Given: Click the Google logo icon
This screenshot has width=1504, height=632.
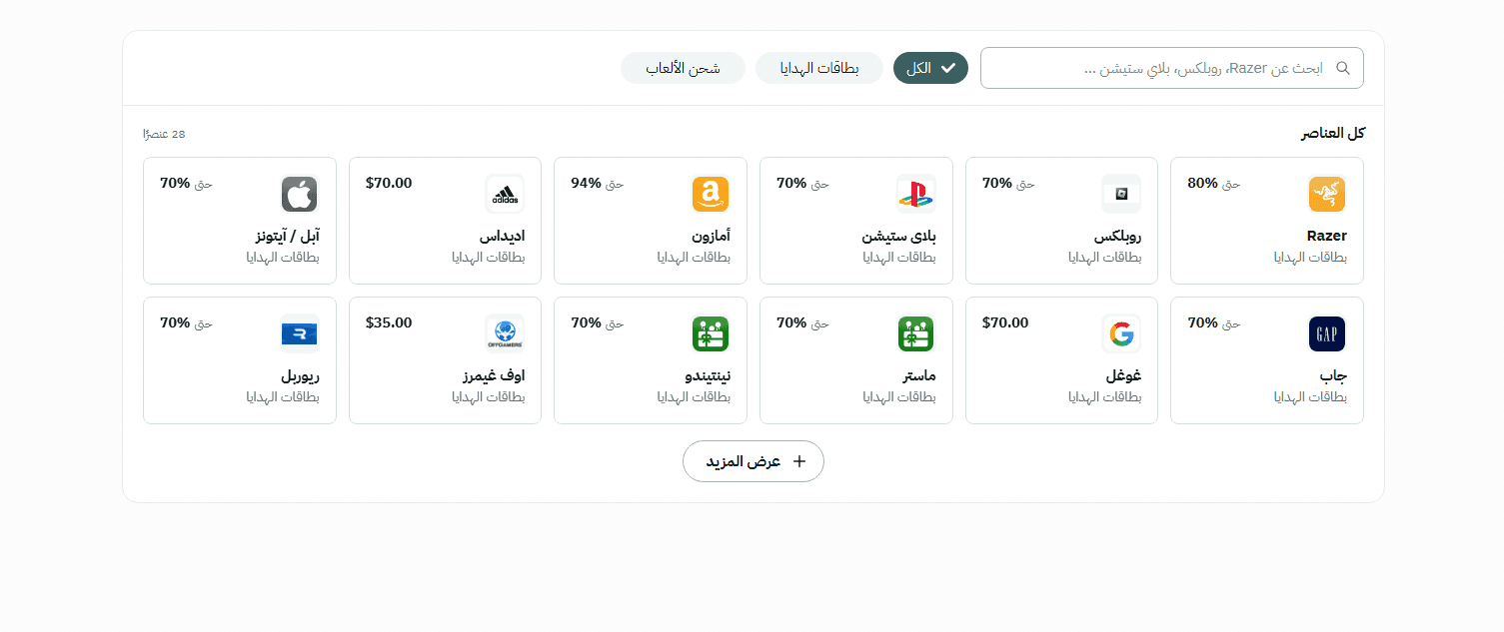Looking at the screenshot, I should [x=1121, y=333].
